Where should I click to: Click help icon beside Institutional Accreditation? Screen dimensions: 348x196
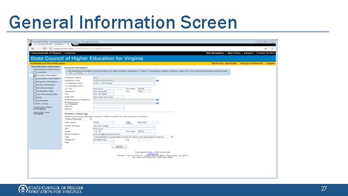158,100
